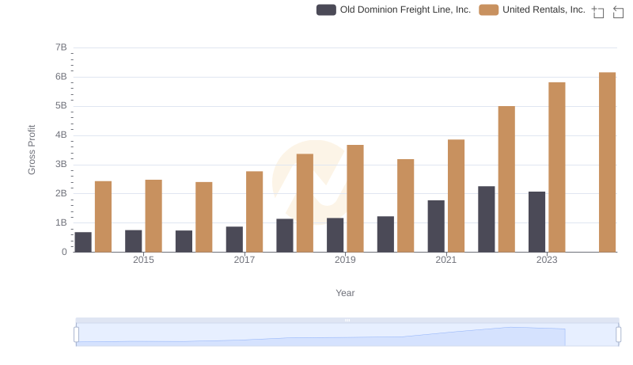This screenshot has width=633, height=365.
Task: Click the 7B y-axis label
Action: [62, 48]
